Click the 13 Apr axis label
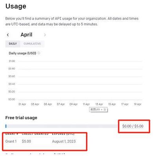 pos(99,104)
